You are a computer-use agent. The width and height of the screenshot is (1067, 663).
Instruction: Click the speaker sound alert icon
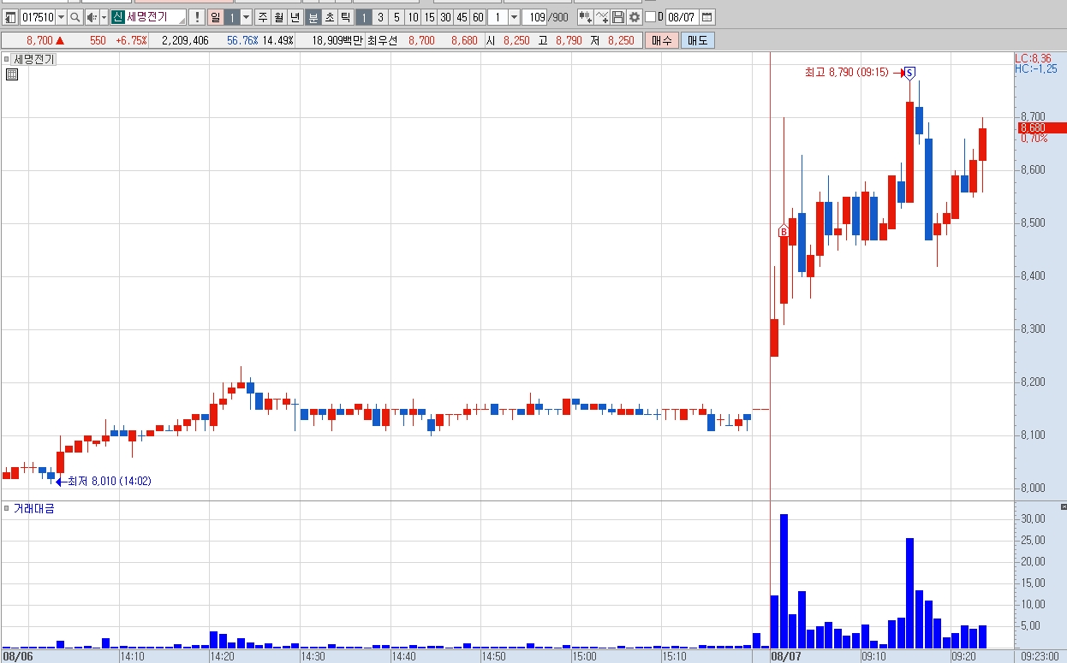[x=92, y=17]
